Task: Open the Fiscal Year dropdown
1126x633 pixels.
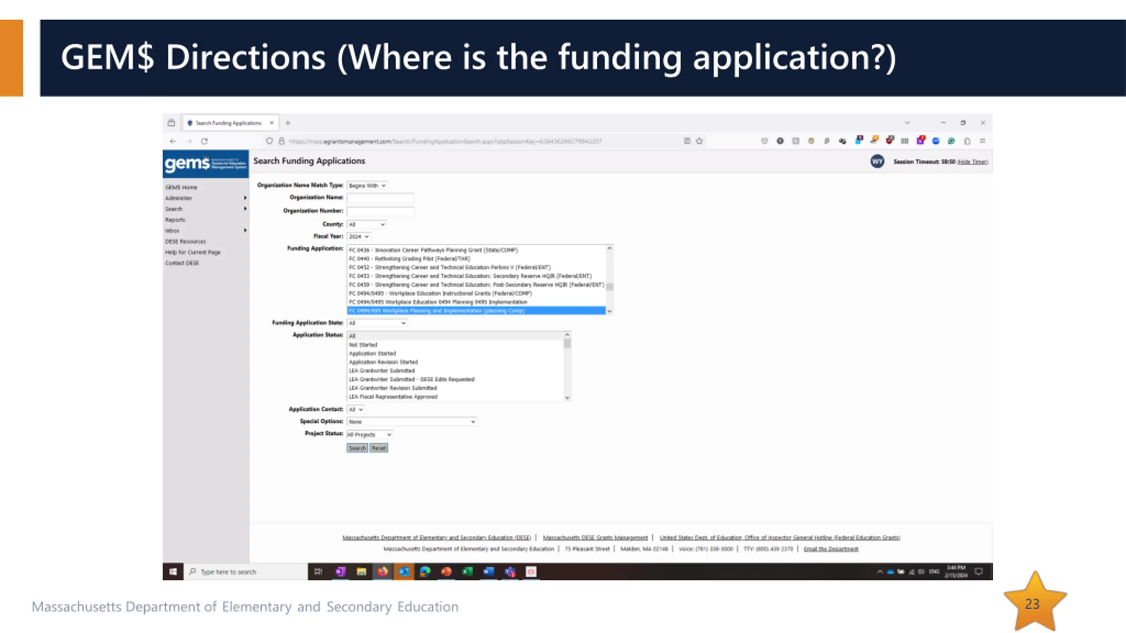Action: pyautogui.click(x=358, y=236)
